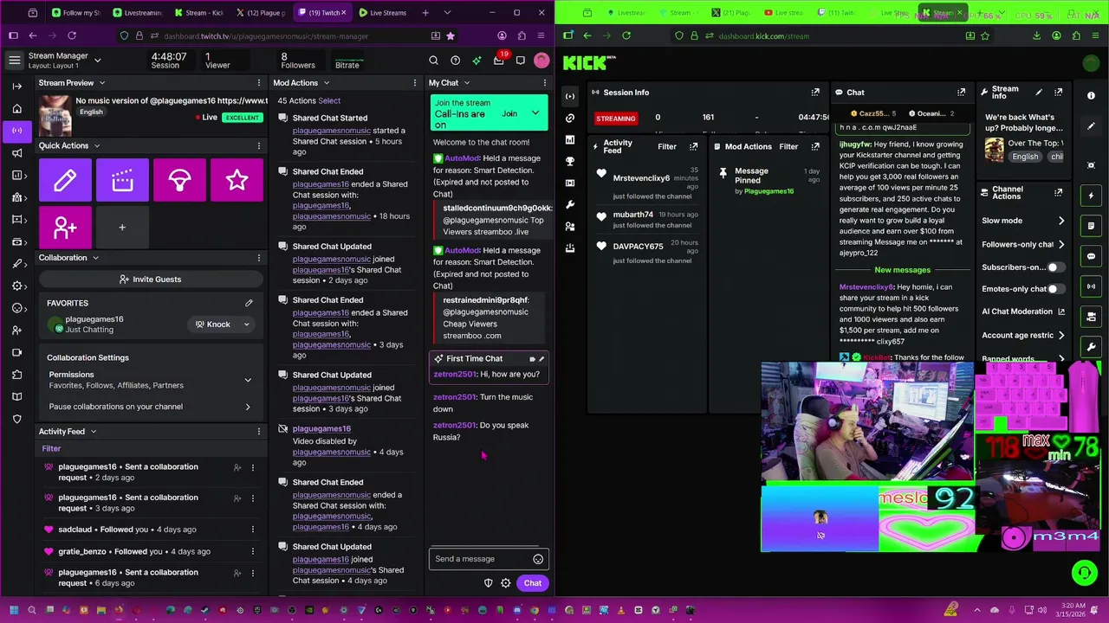1109x623 pixels.
Task: Click Filter in Kick Activity Feed
Action: pyautogui.click(x=666, y=146)
